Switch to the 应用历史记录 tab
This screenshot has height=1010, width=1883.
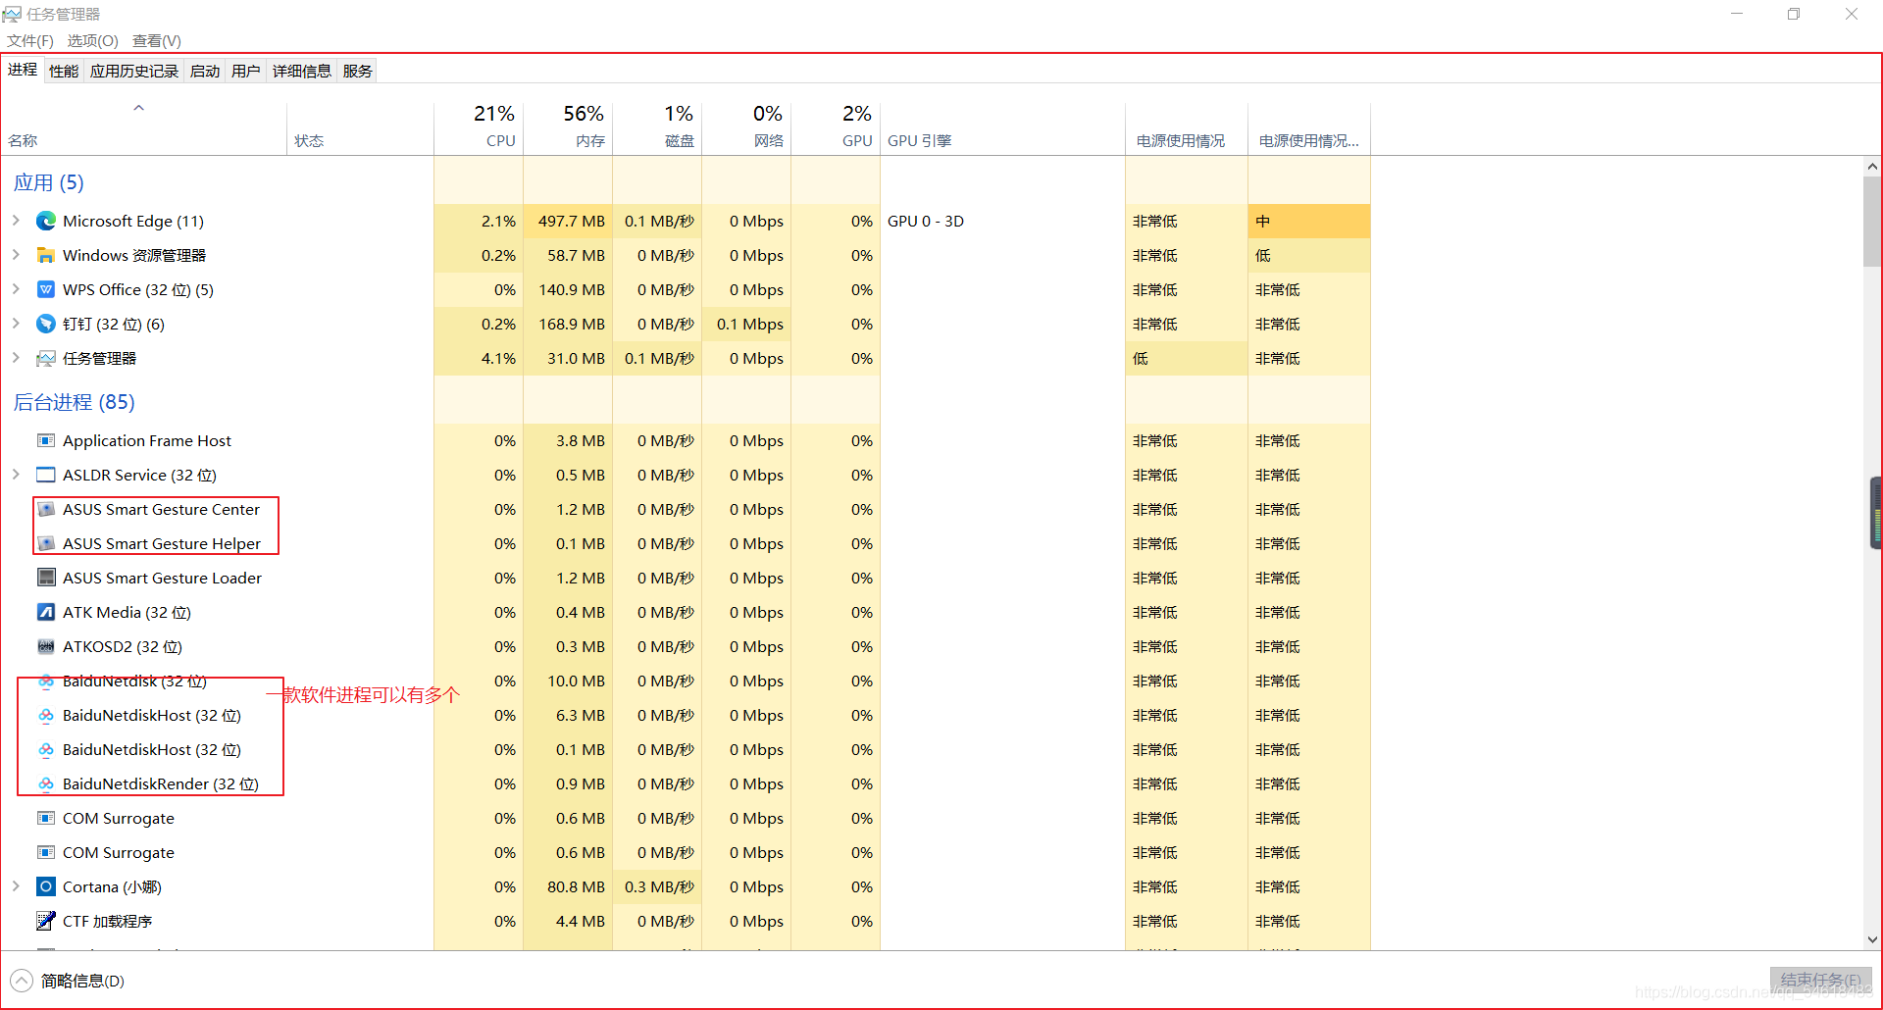coord(134,71)
